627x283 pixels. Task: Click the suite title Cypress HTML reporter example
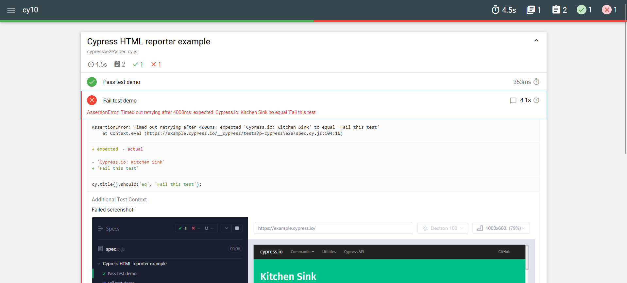149,41
